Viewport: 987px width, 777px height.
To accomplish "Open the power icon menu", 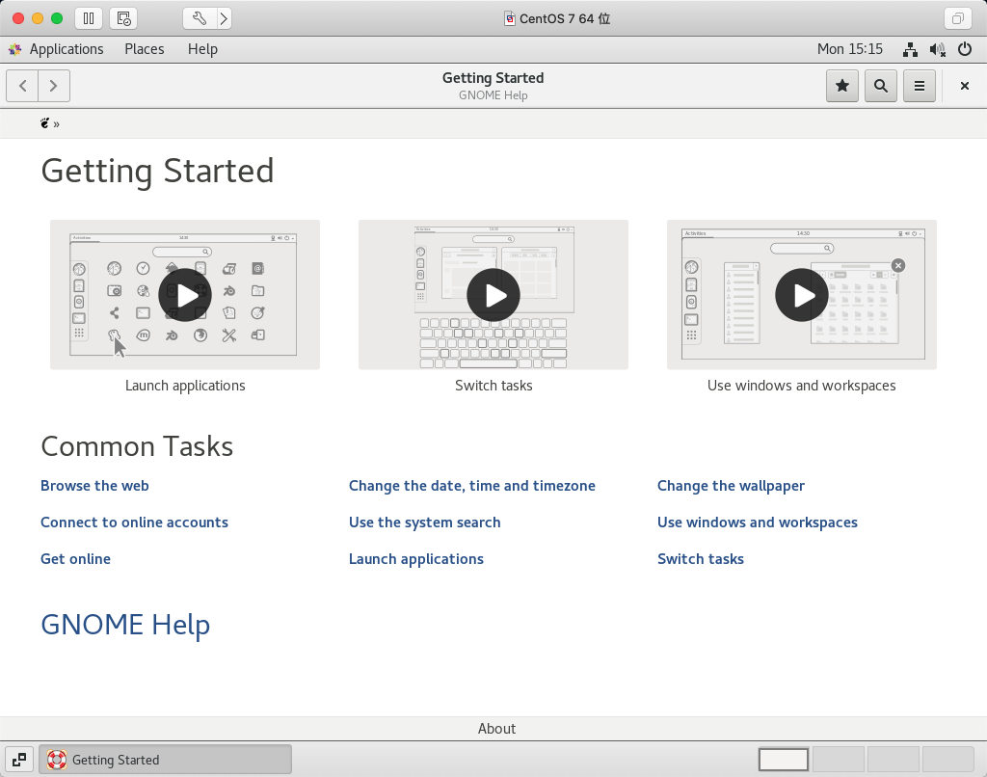I will pos(964,49).
